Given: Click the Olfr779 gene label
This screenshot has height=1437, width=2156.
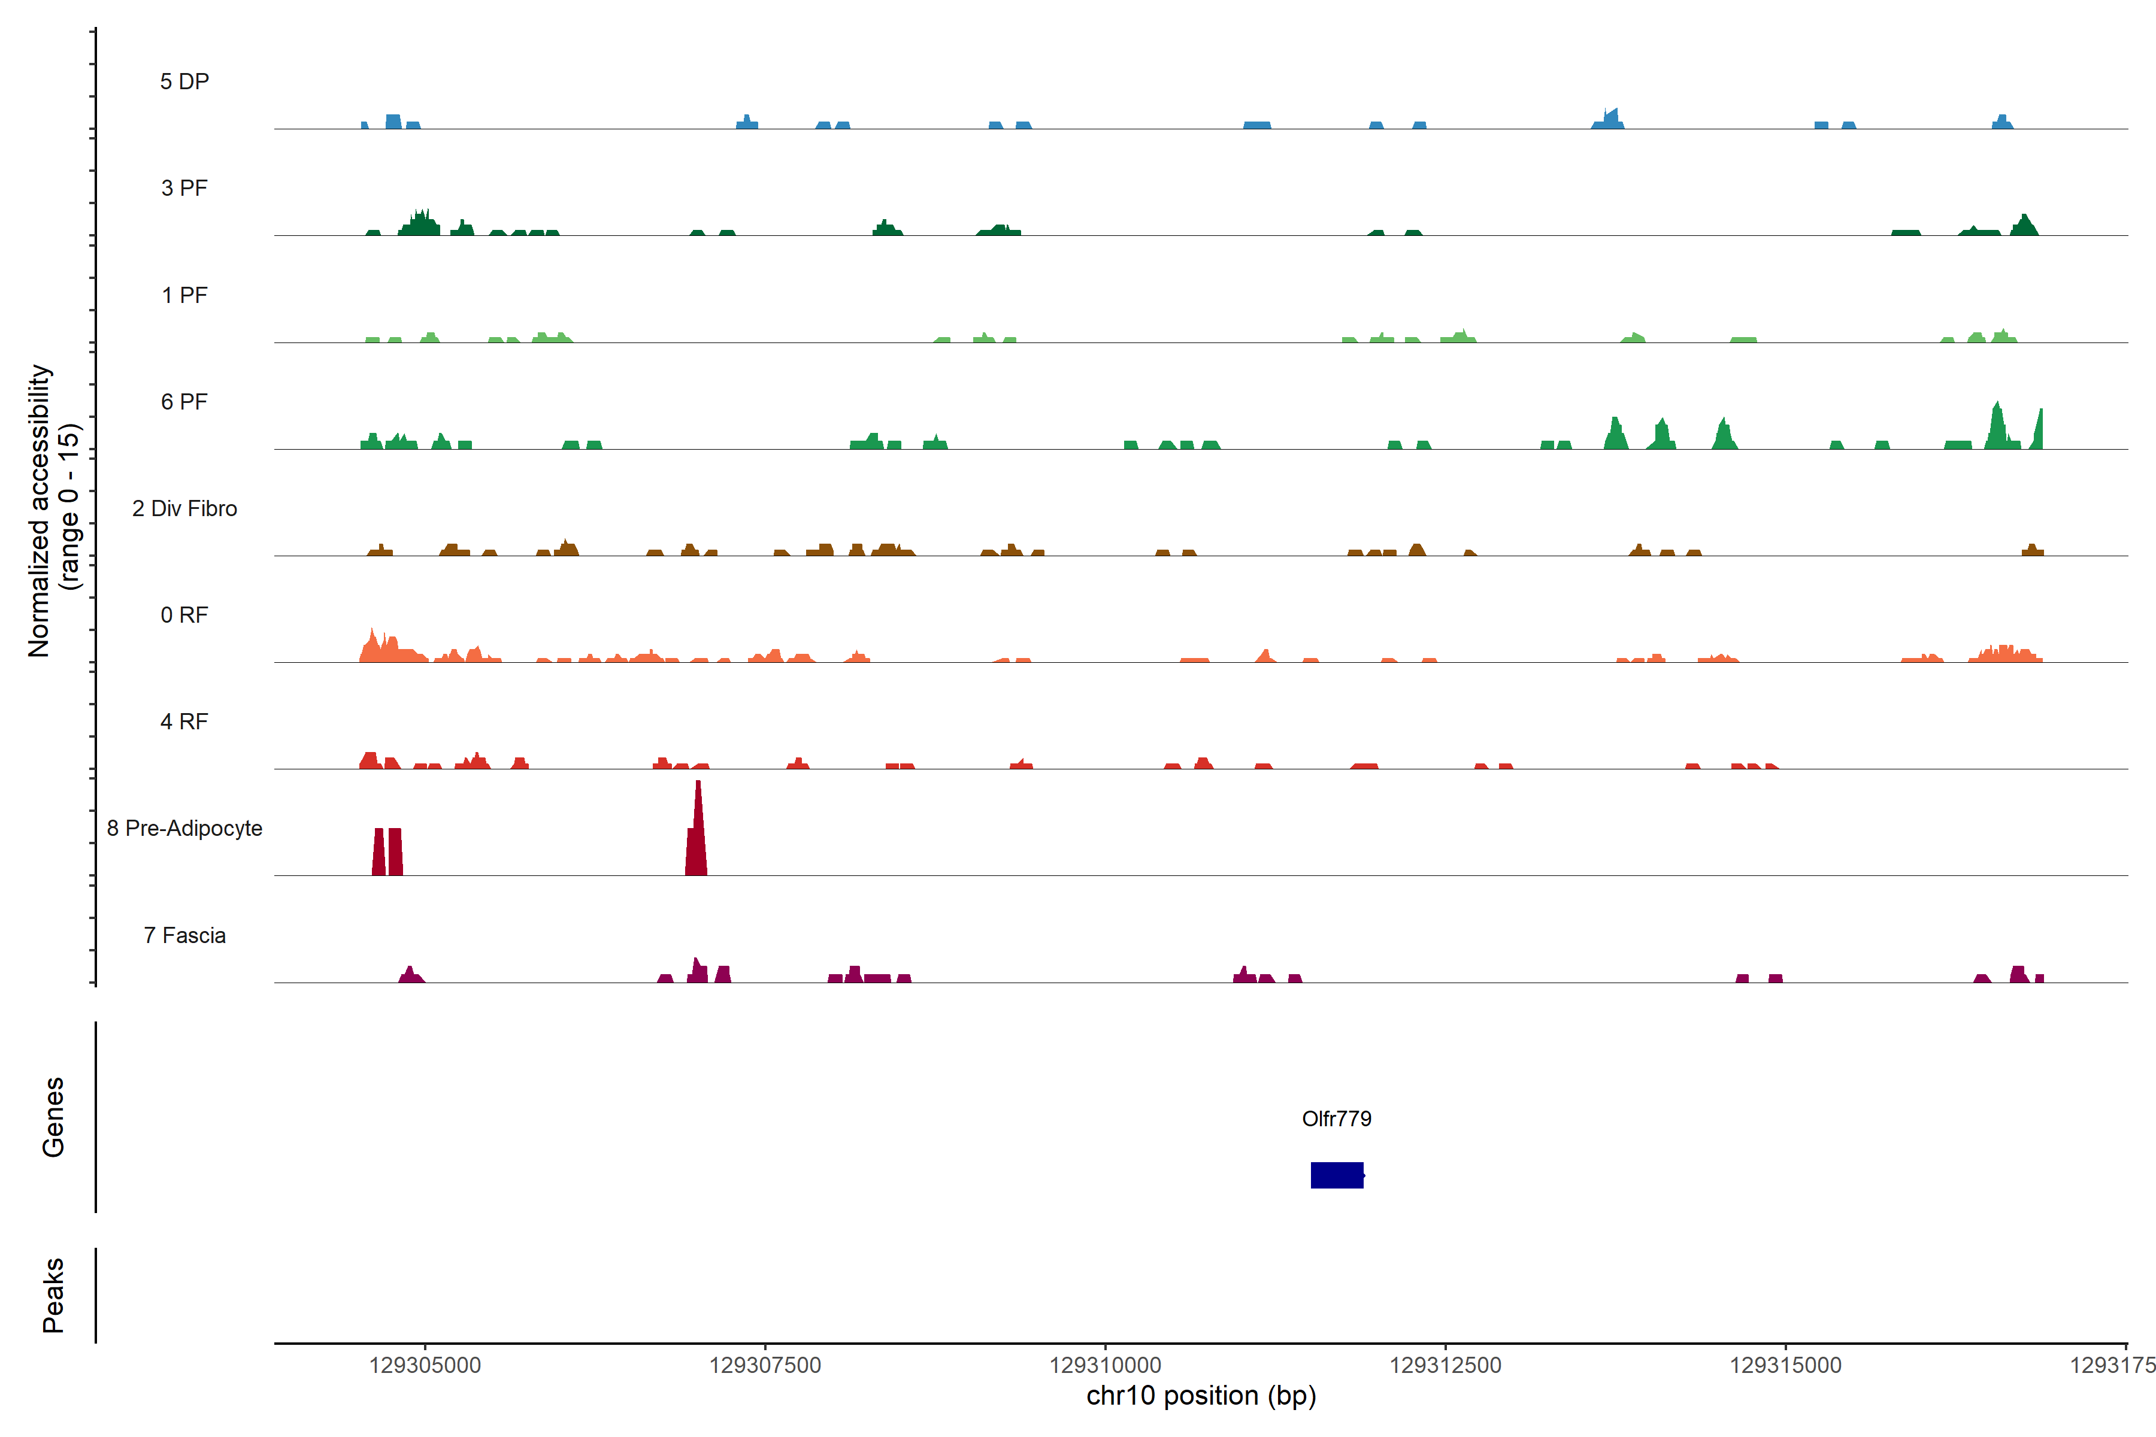Looking at the screenshot, I should pyautogui.click(x=1337, y=1118).
